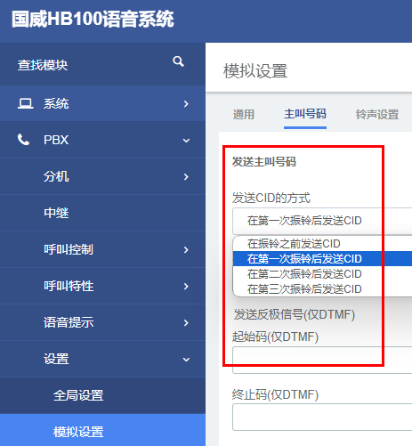Expand the 呼叫控制 submenu arrow
Viewport: 412px width, 446px height.
point(186,250)
